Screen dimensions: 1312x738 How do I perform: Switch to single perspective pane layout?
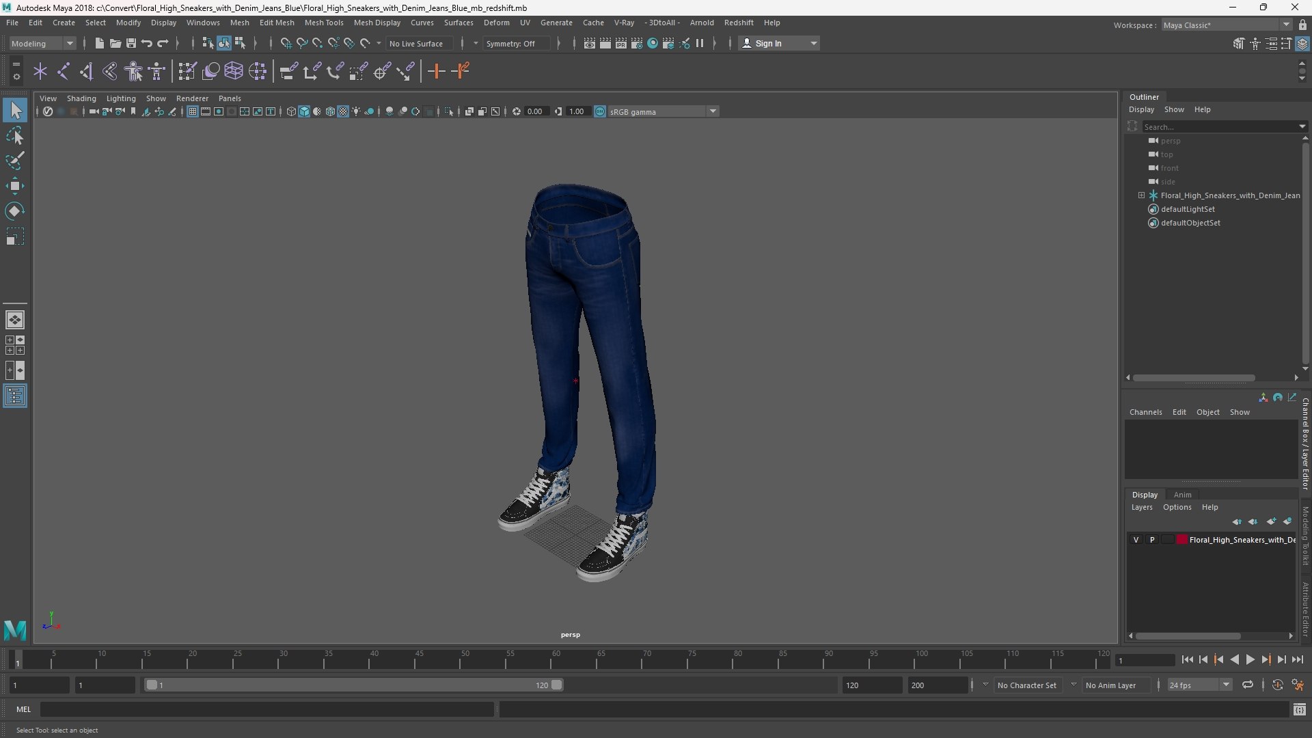(15, 319)
